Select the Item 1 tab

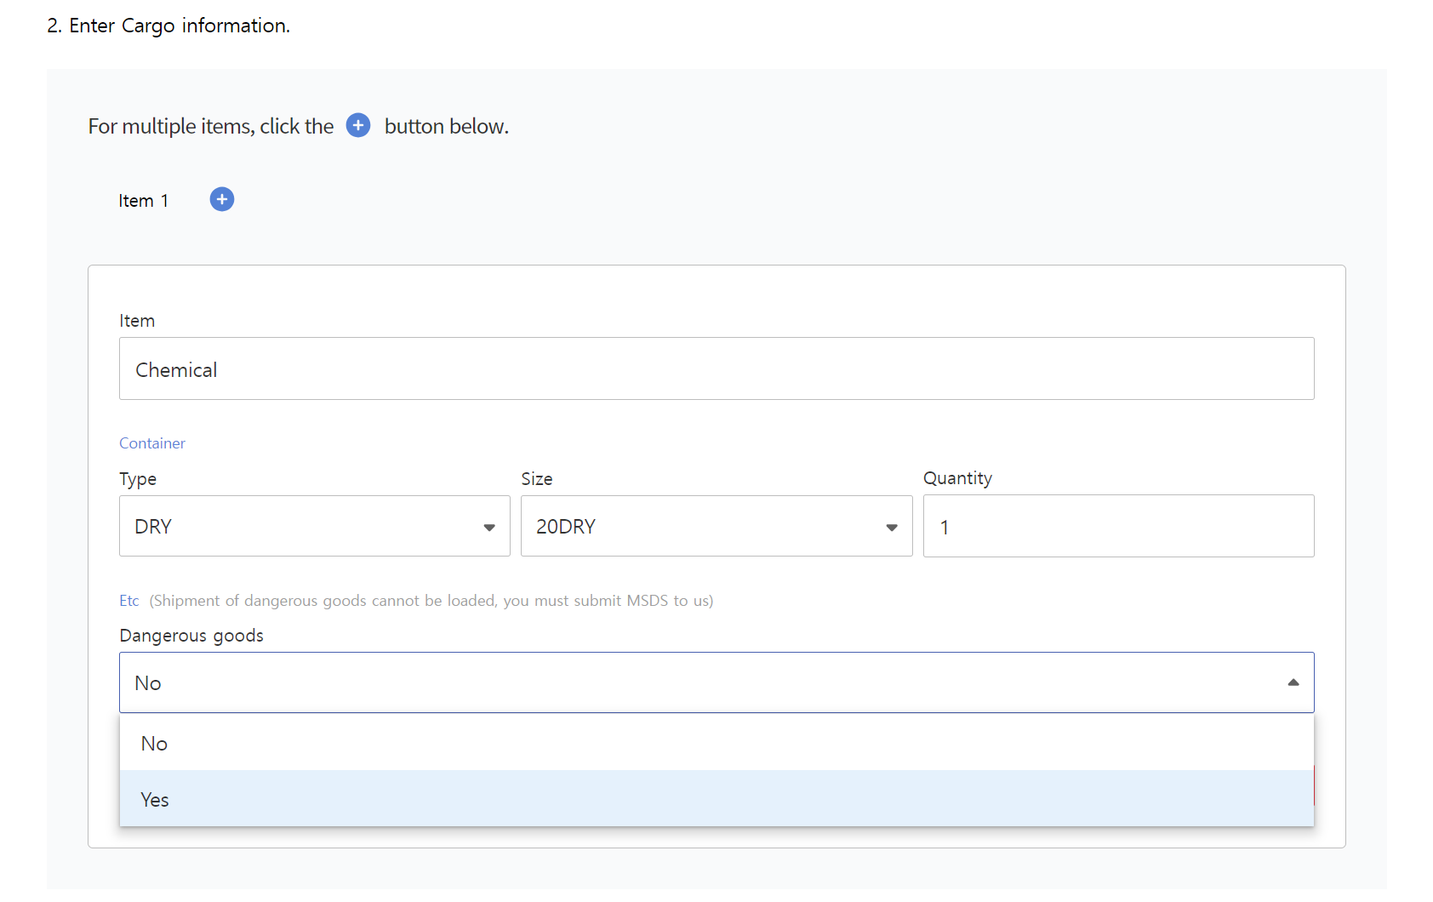[143, 201]
